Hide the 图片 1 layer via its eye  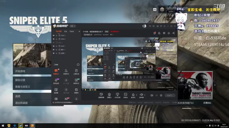54,49
